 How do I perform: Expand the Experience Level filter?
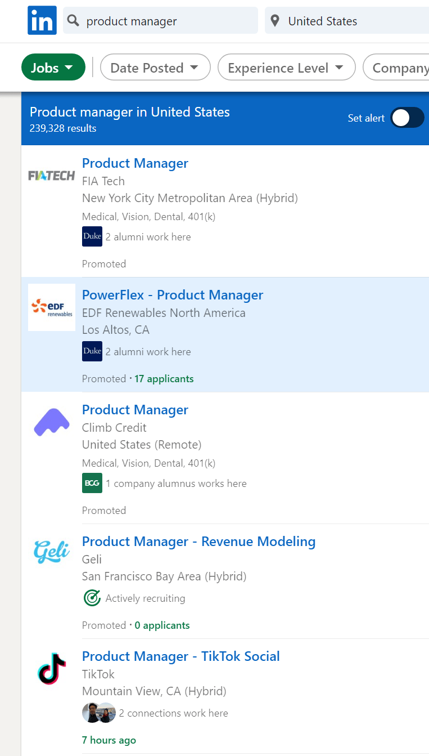tap(287, 68)
